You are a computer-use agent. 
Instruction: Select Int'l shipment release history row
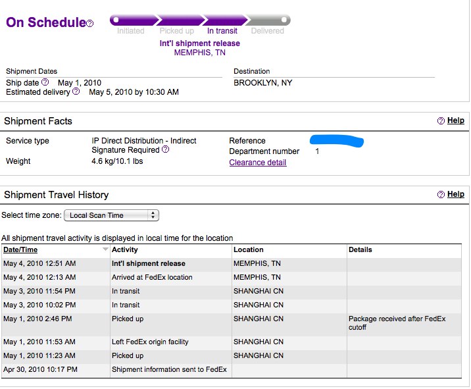point(232,264)
